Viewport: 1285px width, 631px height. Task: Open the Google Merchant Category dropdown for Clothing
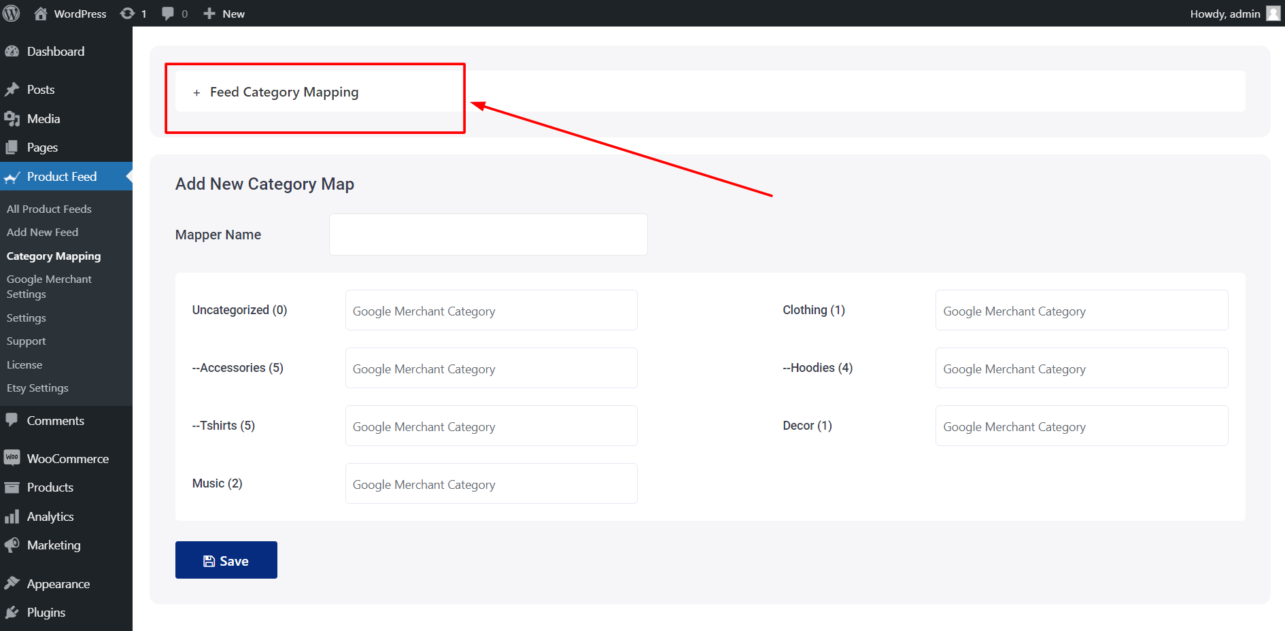point(1081,310)
